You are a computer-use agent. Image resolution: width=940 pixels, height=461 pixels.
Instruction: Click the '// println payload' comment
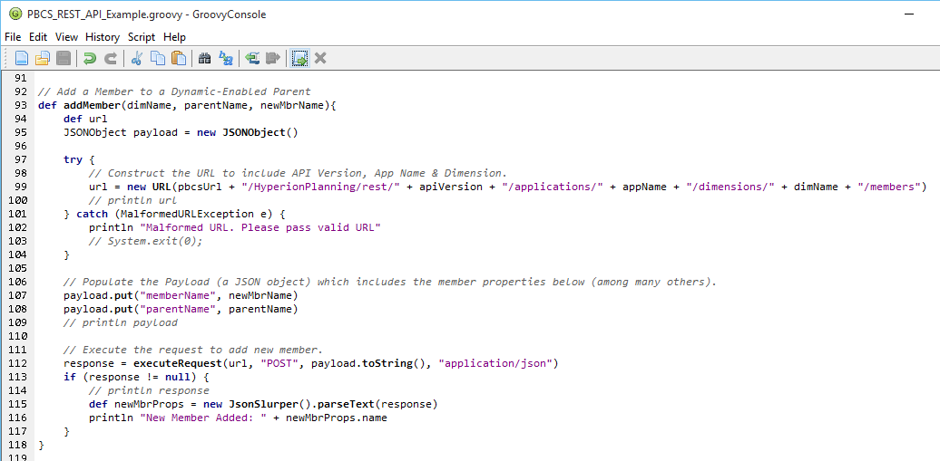pos(121,322)
